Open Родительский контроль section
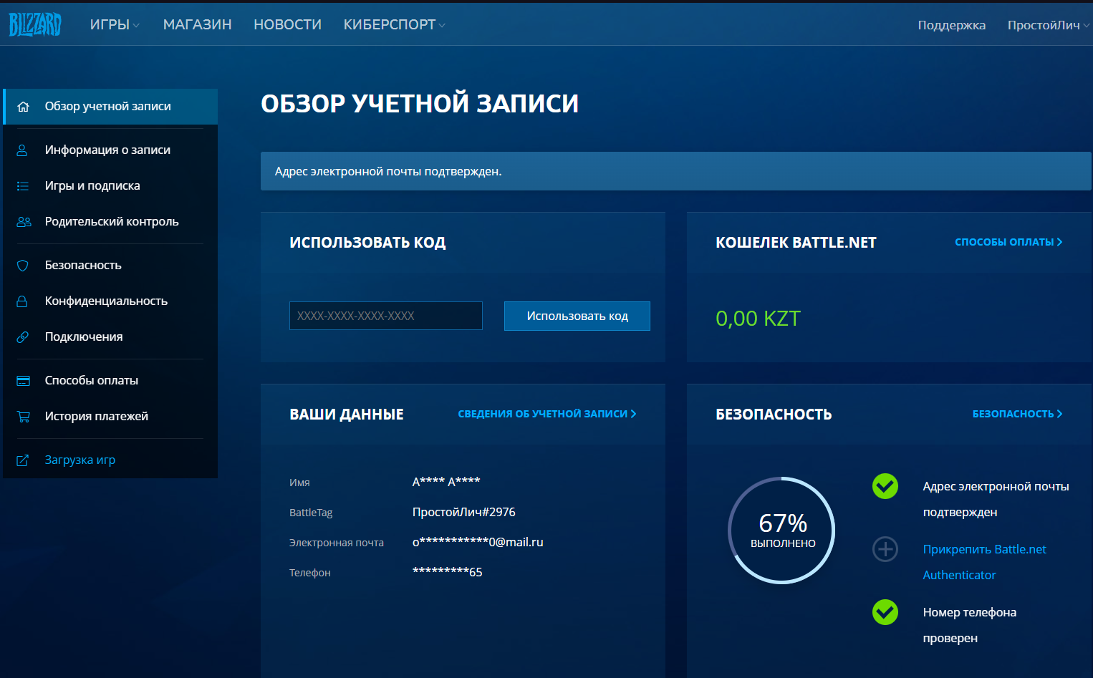Image resolution: width=1093 pixels, height=678 pixels. pos(110,222)
